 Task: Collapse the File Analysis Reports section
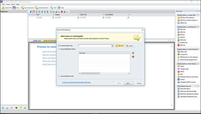coord(198,86)
